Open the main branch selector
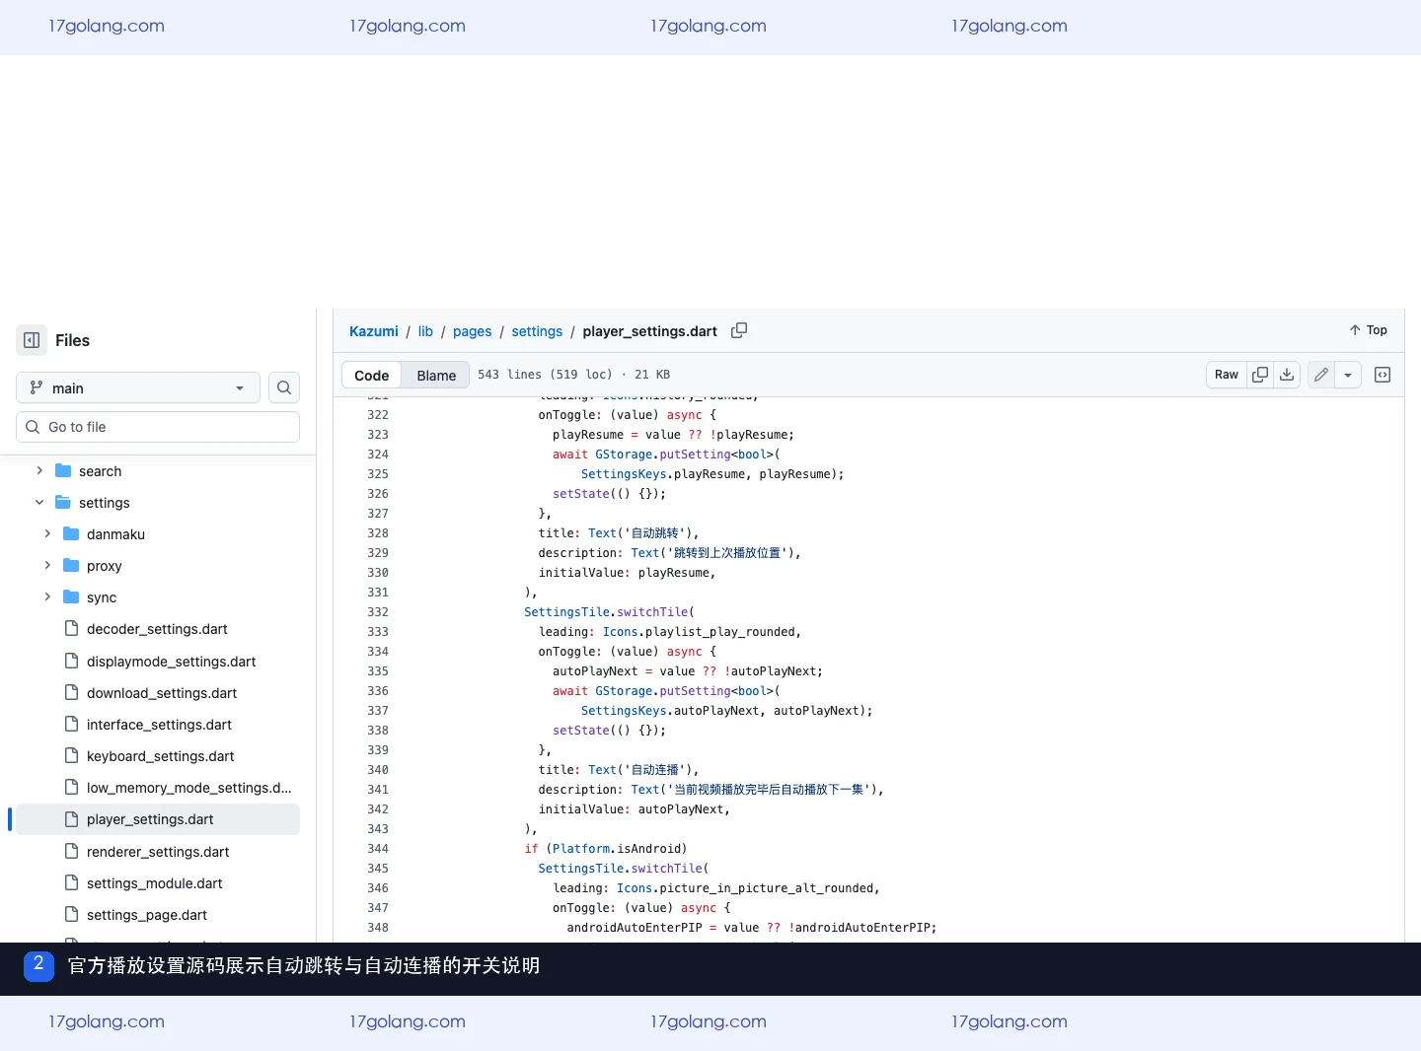Image resolution: width=1421 pixels, height=1051 pixels. point(138,387)
